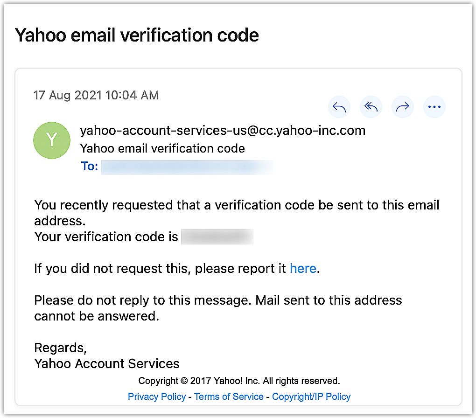This screenshot has width=476, height=418.
Task: Open the three-dots more actions menu
Action: pos(434,108)
